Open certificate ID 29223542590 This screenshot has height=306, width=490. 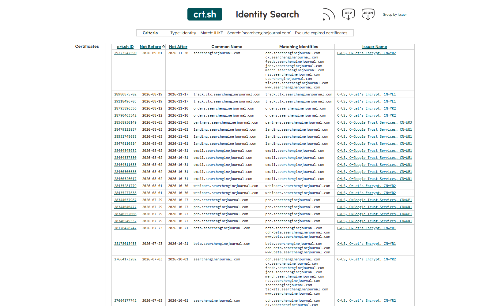pyautogui.click(x=125, y=53)
